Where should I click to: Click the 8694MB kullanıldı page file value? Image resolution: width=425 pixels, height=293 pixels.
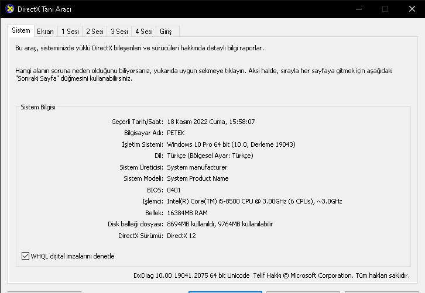click(x=220, y=224)
